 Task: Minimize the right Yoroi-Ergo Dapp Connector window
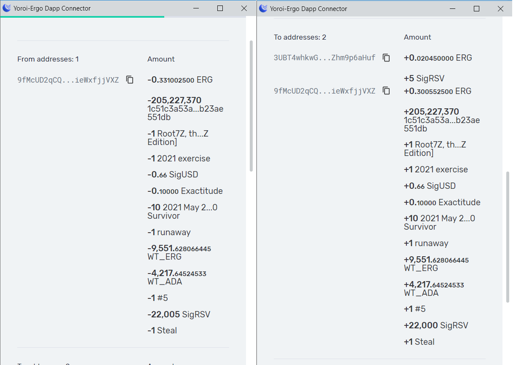point(453,8)
